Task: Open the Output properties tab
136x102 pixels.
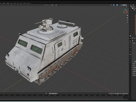Action: click(130, 43)
